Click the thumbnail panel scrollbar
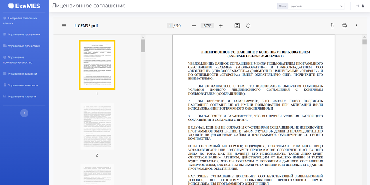The image size is (370, 185). tap(143, 46)
